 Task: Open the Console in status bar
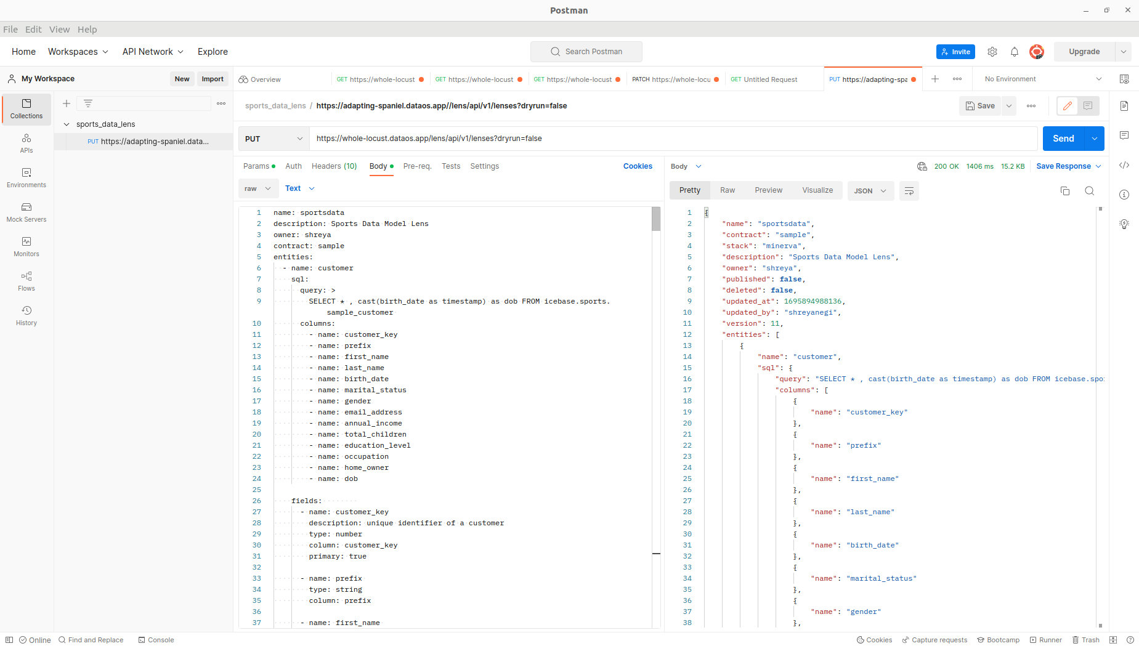click(156, 640)
